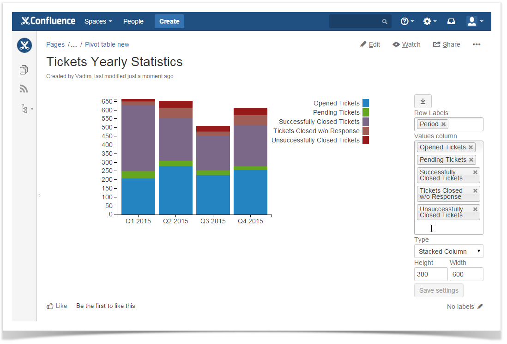This screenshot has width=507, height=344.
Task: Click the pencil icon to edit labels
Action: [x=480, y=306]
